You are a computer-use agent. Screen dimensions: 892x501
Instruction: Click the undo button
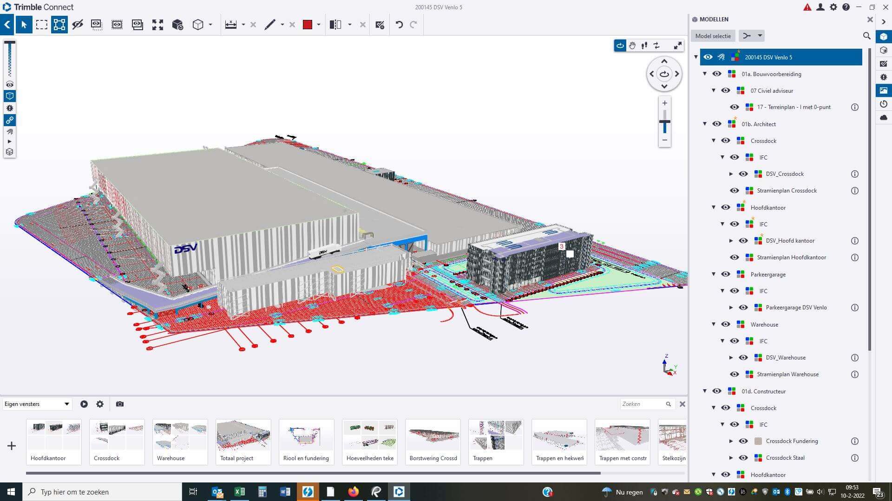coord(398,25)
